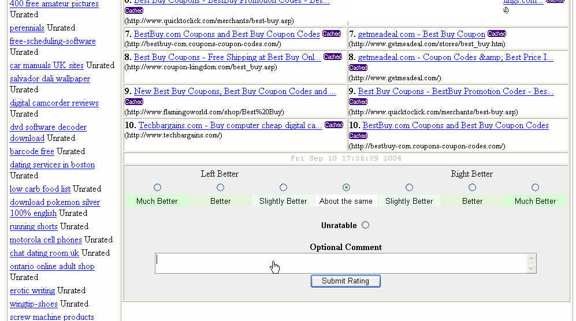Click the 'Left Better' heading
576x321 pixels.
pos(220,174)
